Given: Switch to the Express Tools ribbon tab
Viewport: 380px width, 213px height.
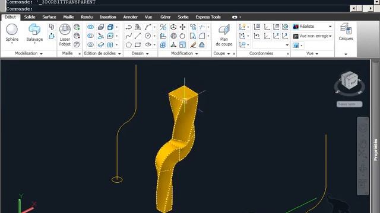Looking at the screenshot, I should click(x=208, y=17).
